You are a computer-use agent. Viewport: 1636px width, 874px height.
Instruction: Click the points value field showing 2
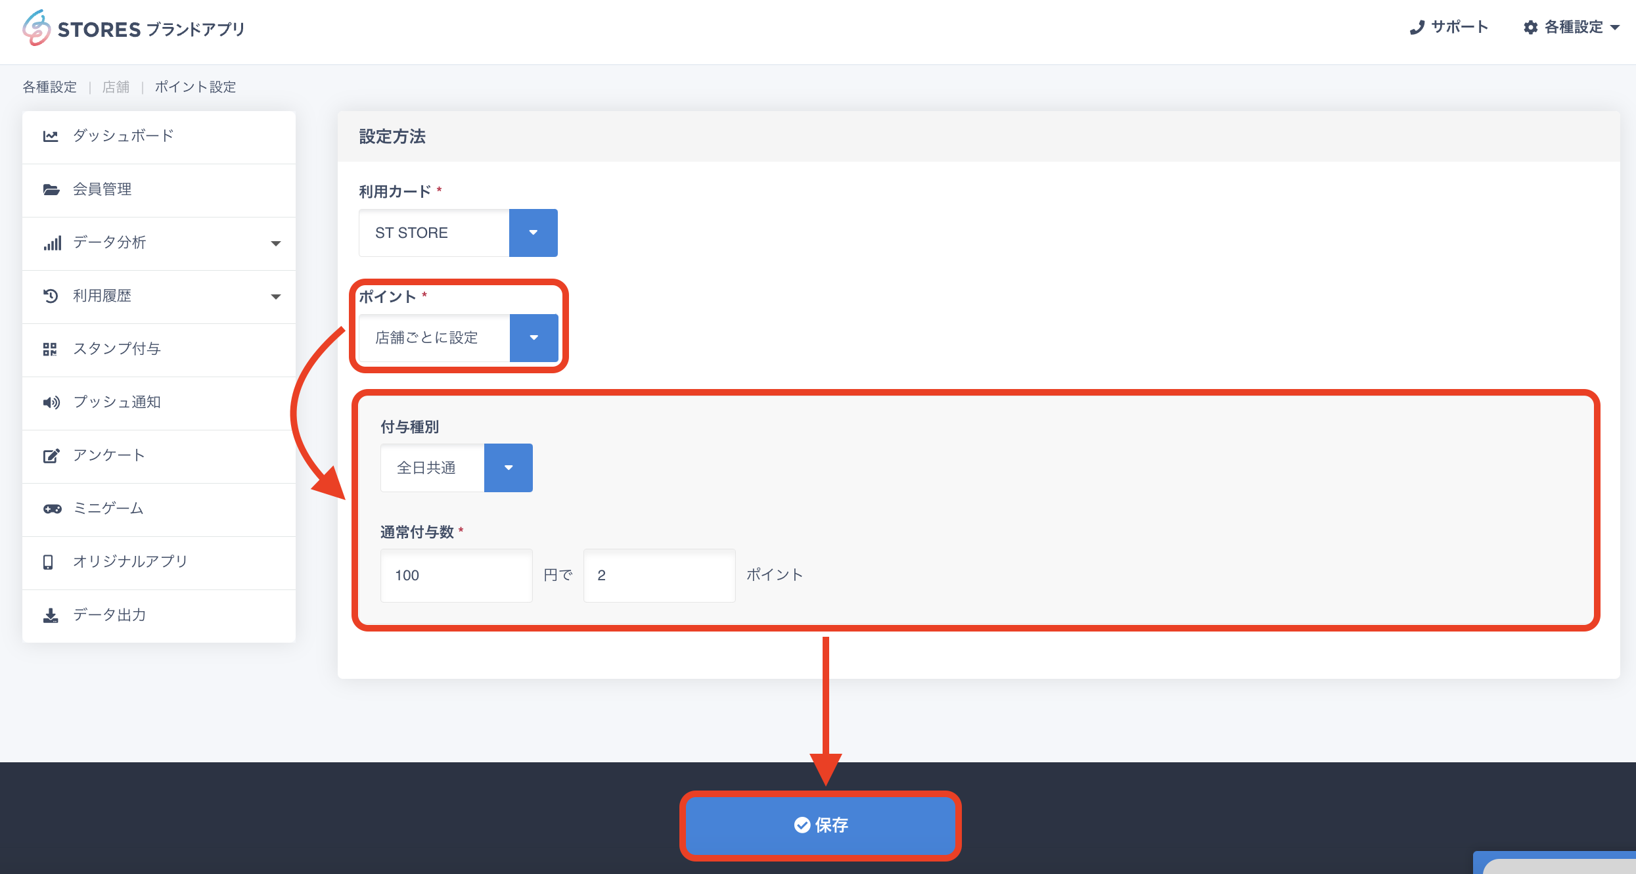pyautogui.click(x=658, y=576)
